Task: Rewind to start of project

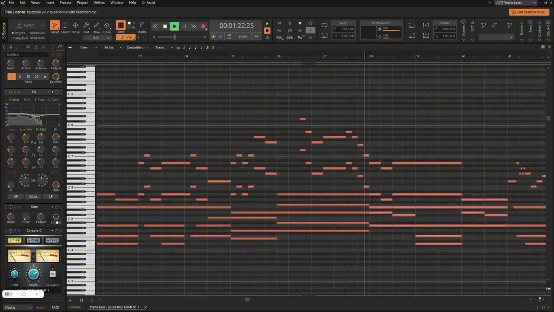Action: coord(155,26)
